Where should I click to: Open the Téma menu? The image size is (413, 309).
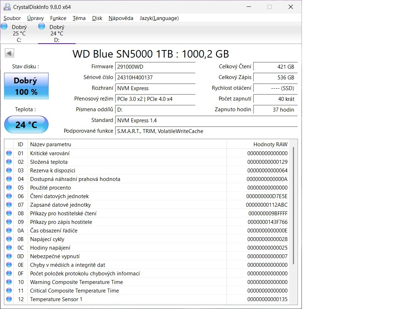(x=79, y=18)
